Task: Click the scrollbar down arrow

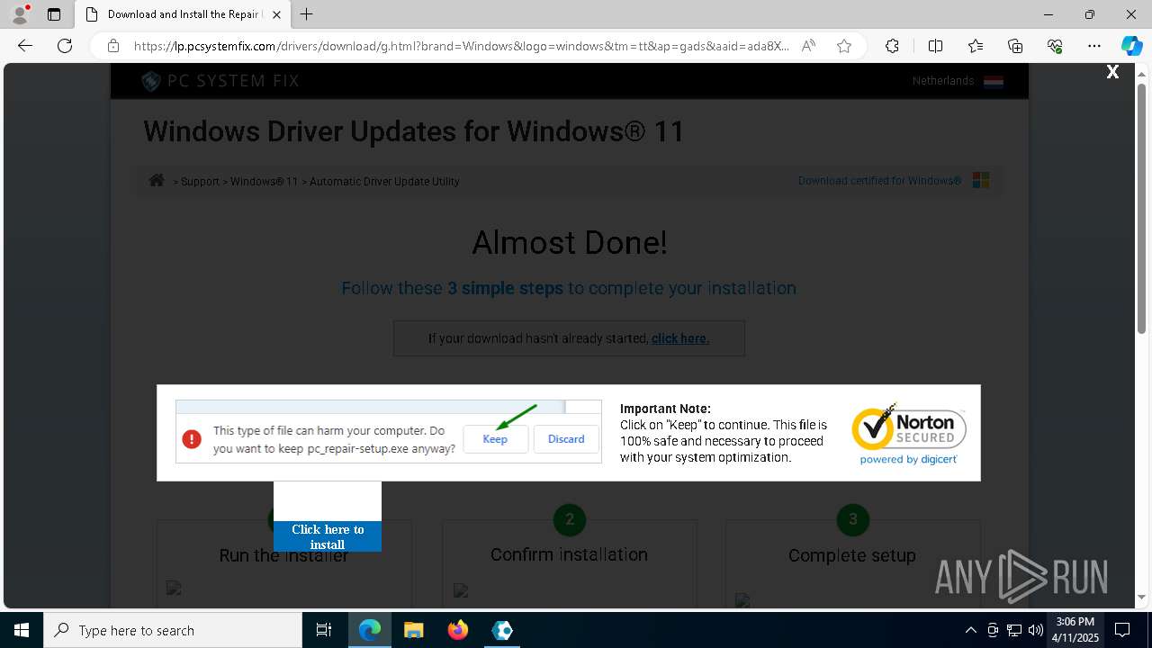Action: coord(1142,597)
